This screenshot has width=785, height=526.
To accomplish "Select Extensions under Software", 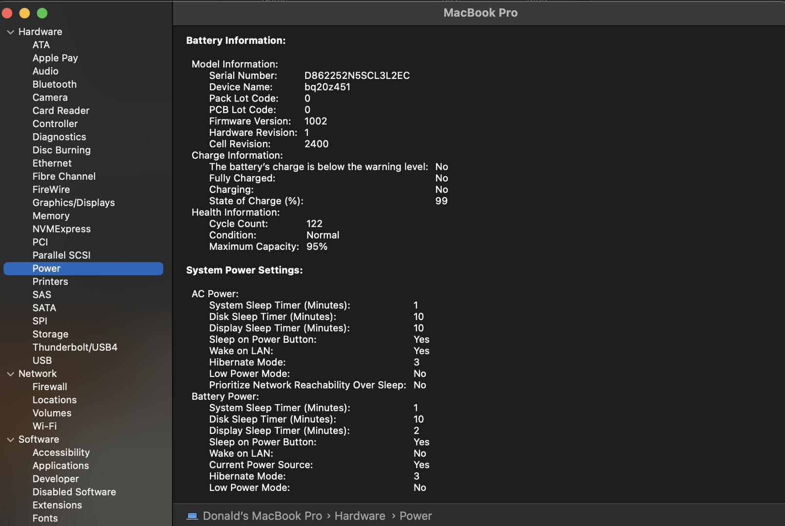I will [x=57, y=505].
